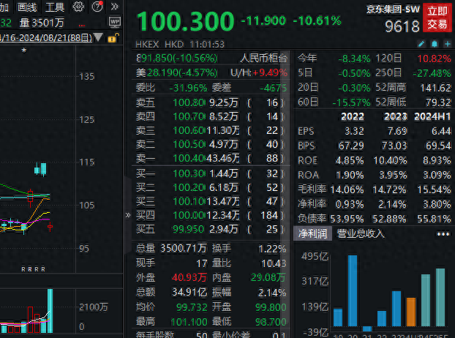
Task: Click the 总量 value 3500.71万
Action: [184, 248]
